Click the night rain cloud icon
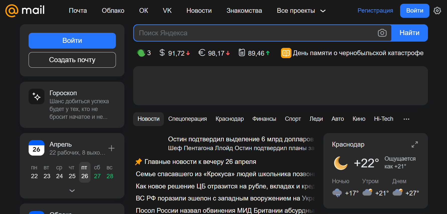Viewport: 447px width, 214px height. tap(337, 193)
